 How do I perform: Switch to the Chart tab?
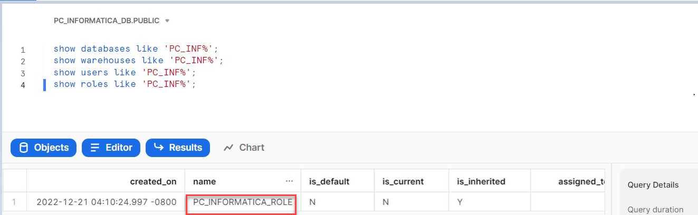[244, 148]
